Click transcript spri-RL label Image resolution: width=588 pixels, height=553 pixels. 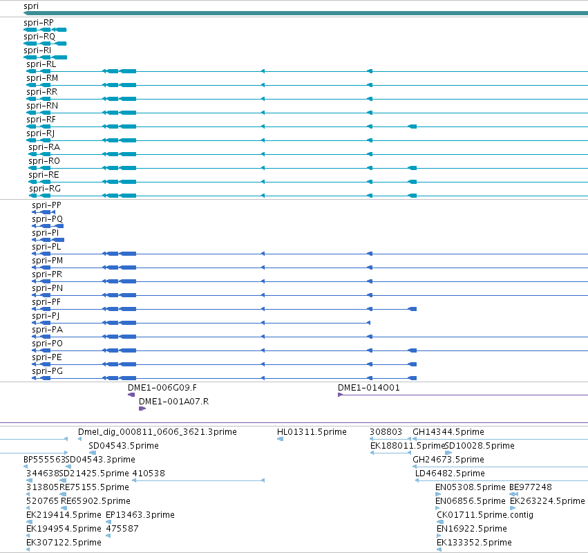pyautogui.click(x=41, y=64)
